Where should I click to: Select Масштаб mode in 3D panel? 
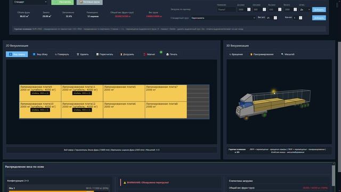point(288,54)
